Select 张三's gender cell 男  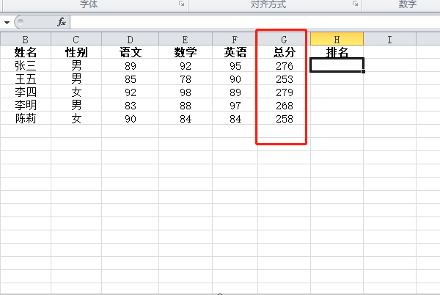pos(76,65)
